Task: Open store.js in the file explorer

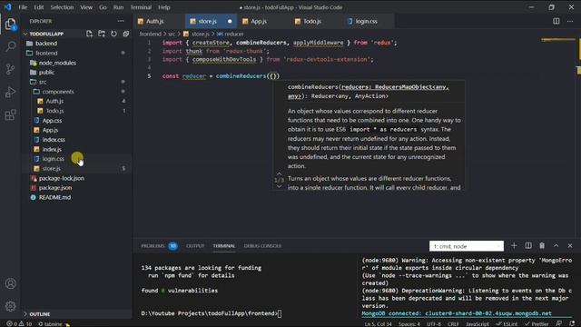Action: point(51,168)
